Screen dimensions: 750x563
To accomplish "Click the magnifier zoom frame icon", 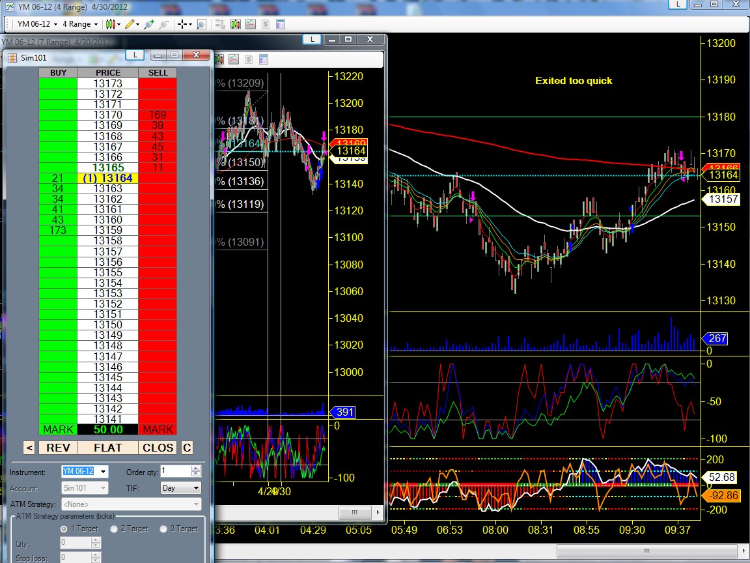I will 201,24.
